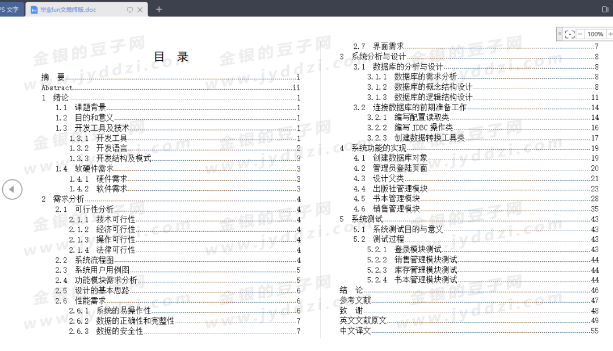This screenshot has height=351, width=613.
Task: Click the fit-to-page zoom icon
Action: tap(570, 35)
